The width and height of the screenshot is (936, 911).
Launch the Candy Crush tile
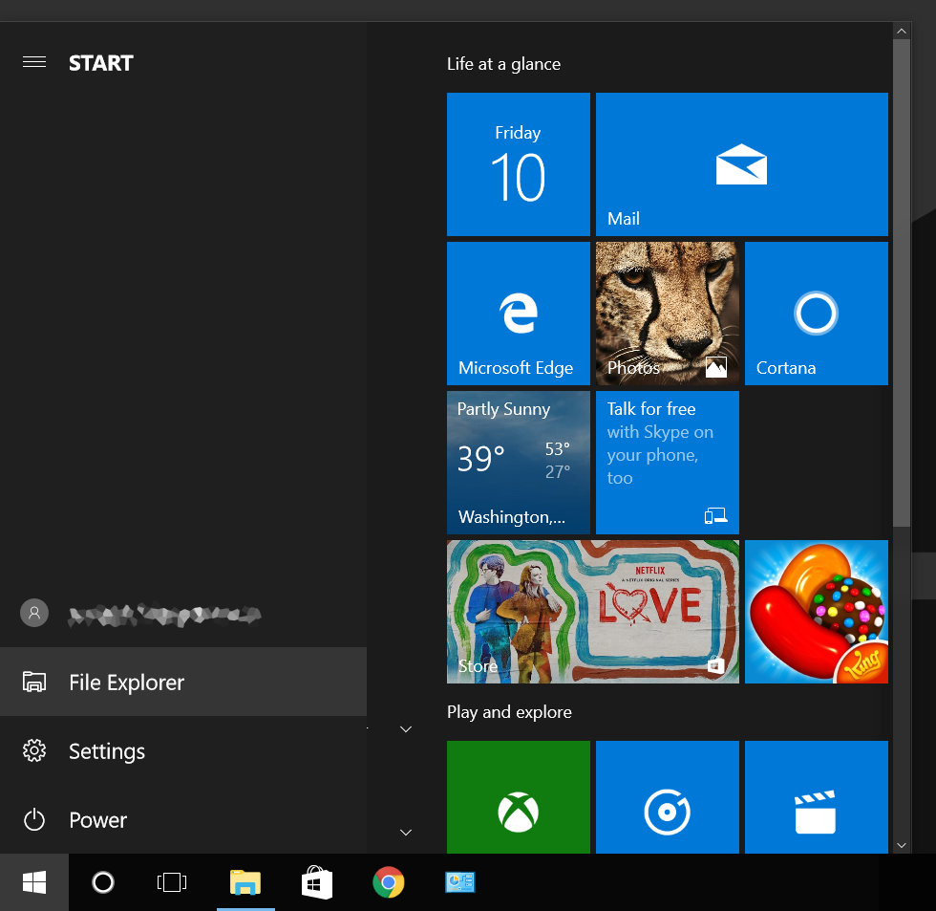tap(816, 612)
